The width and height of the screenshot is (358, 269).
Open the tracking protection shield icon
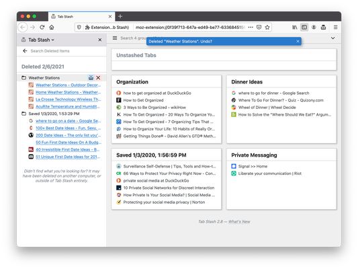79,27
